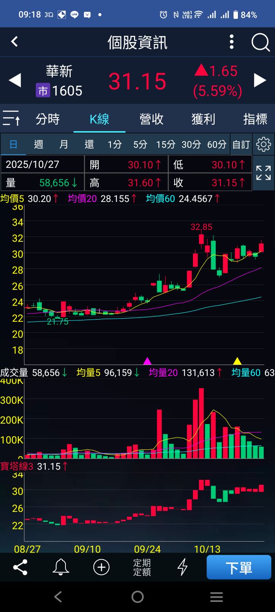Viewport: 275px width, 612px height.
Task: Tap the 均量5 96,159 label
Action: click(109, 373)
